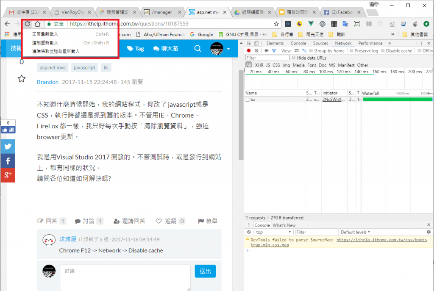Toggle the Network filter funnel icon
Image resolution: width=434 pixels, height=291 pixels.
(274, 51)
